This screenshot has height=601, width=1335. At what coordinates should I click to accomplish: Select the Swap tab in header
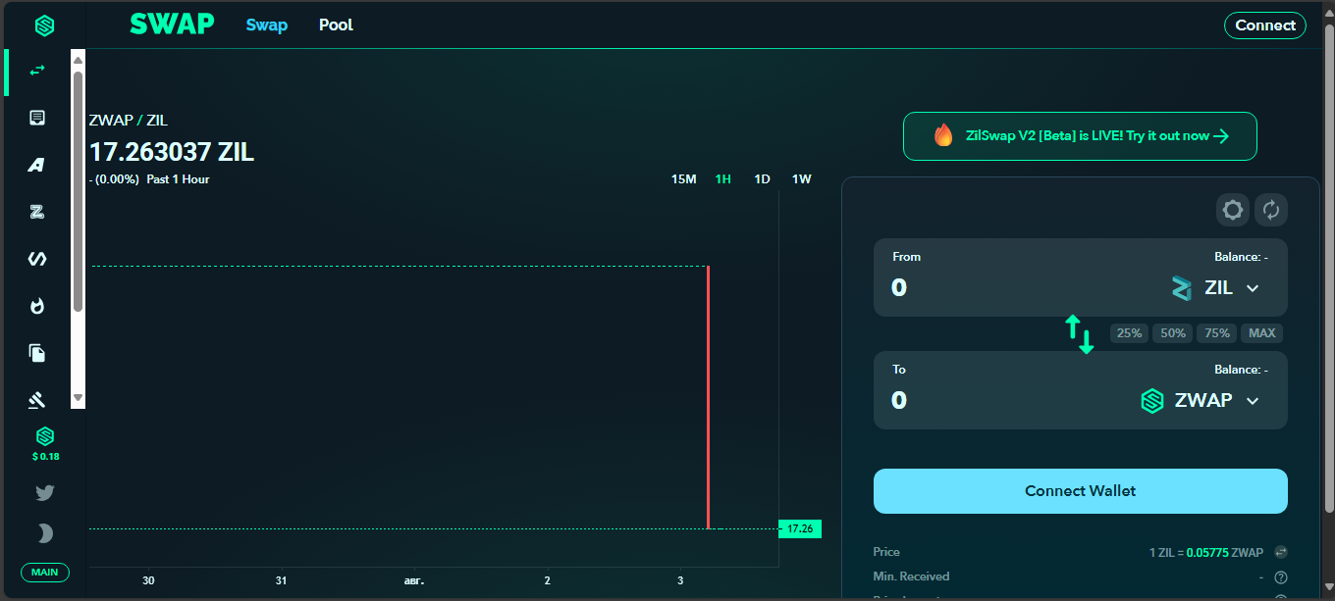click(x=266, y=25)
